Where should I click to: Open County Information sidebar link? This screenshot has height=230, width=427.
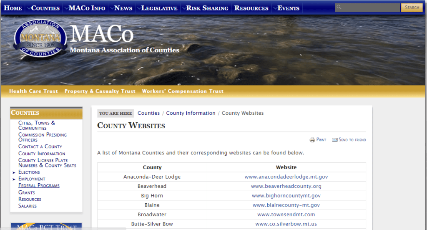pos(42,154)
